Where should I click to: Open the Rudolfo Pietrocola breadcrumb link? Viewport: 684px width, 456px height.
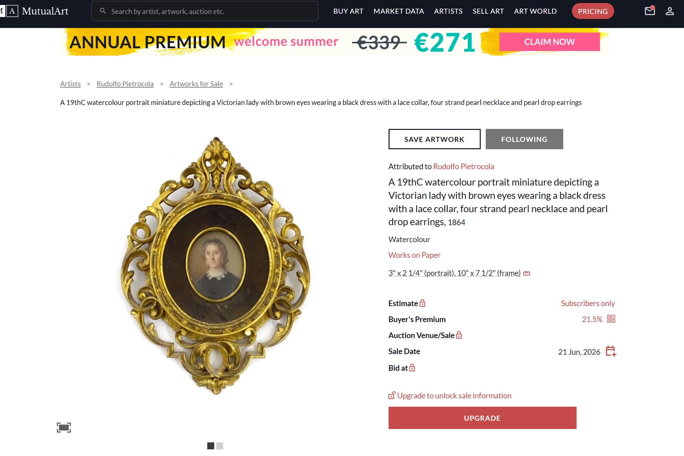125,84
